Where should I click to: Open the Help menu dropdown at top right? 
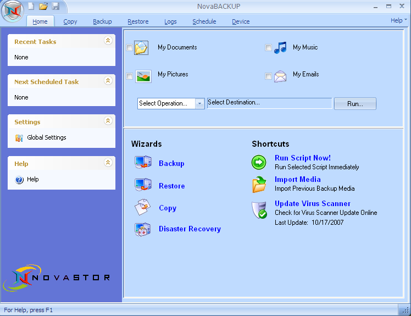coord(399,20)
